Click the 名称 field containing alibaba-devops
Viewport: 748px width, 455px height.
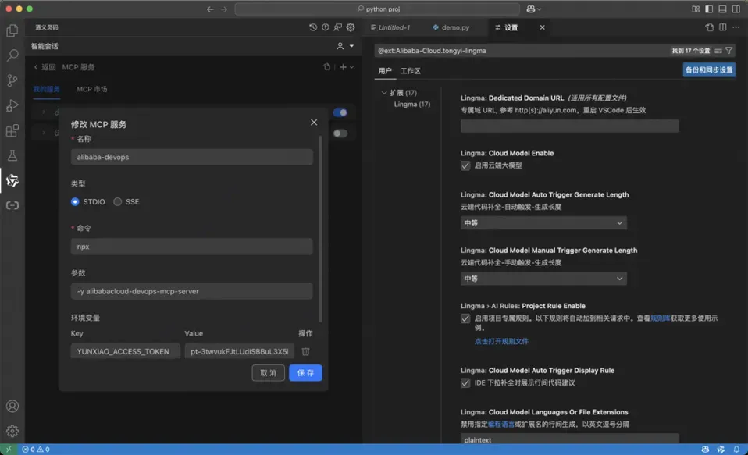192,157
